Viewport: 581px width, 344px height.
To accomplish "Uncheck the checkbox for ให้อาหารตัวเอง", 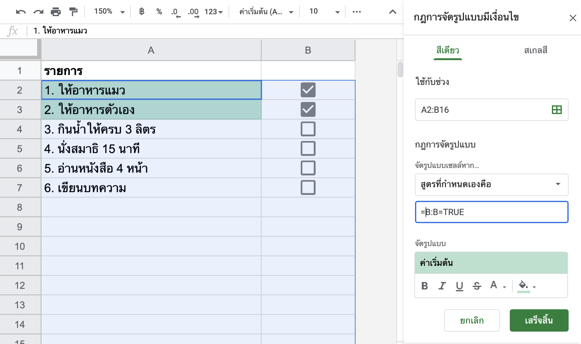I will coord(308,110).
